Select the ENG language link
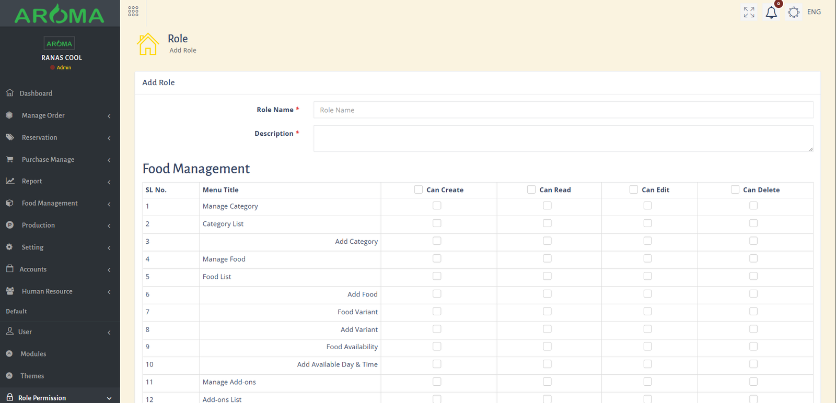The image size is (836, 403). coord(814,12)
